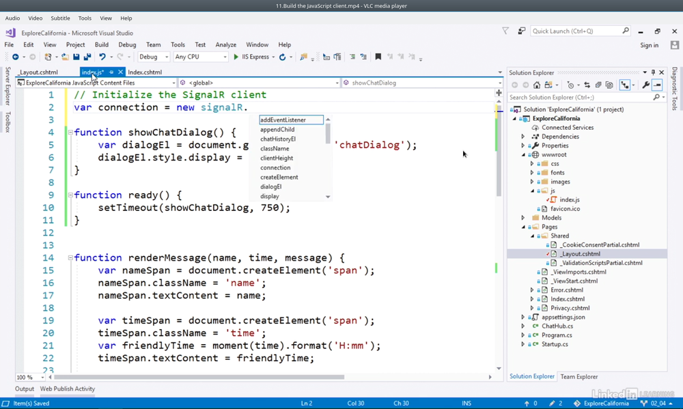Switch to the Index.cshtml editor tab
The height and width of the screenshot is (409, 683).
[145, 72]
